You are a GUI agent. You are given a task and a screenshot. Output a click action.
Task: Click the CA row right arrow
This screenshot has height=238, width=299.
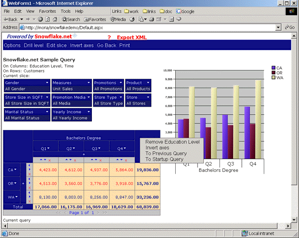[x=30, y=169]
